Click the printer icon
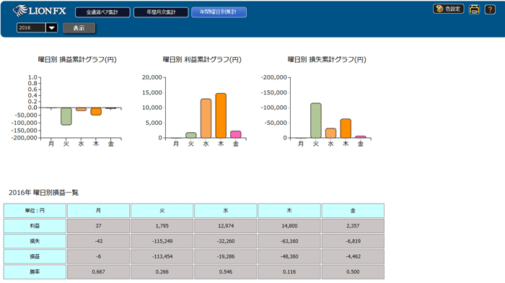The width and height of the screenshot is (505, 283). tap(474, 9)
